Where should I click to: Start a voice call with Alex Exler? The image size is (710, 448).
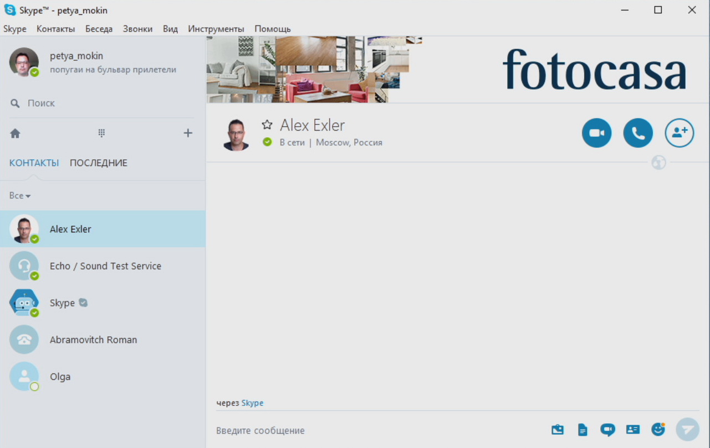[638, 133]
